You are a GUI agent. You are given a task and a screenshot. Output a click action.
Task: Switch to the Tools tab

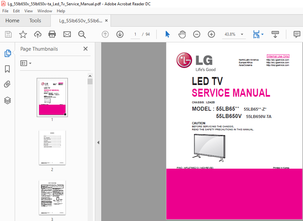coord(35,21)
